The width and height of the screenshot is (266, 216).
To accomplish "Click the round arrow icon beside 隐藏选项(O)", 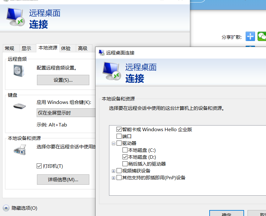I will pos(6,208).
